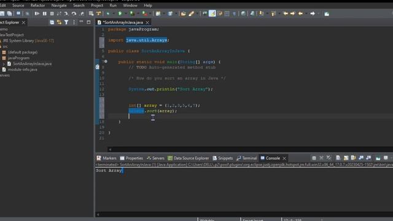Switch to the Markers tab
The image size is (393, 221).
click(106, 158)
